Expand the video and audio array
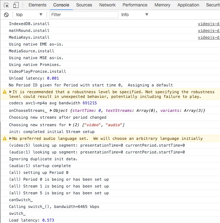 coord(70,125)
